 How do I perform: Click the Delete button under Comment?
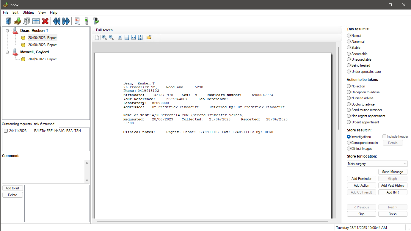tap(12, 195)
